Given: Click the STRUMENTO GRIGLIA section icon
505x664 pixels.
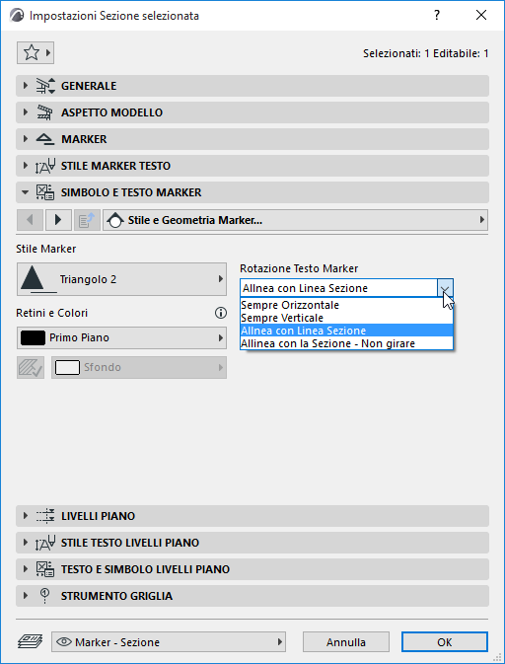Looking at the screenshot, I should (45, 596).
